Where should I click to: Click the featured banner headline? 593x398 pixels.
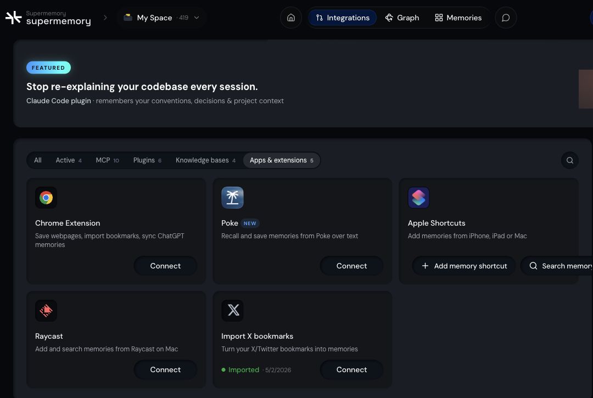coord(142,87)
